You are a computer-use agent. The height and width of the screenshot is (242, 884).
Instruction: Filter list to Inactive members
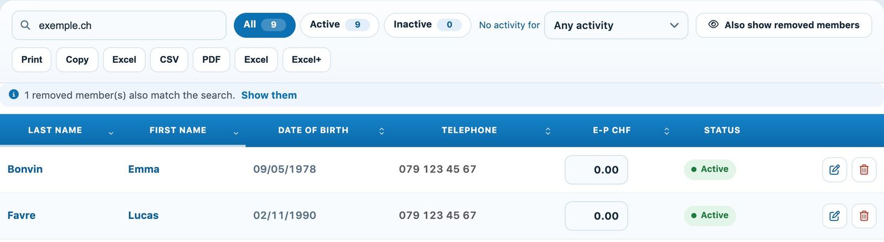point(427,25)
